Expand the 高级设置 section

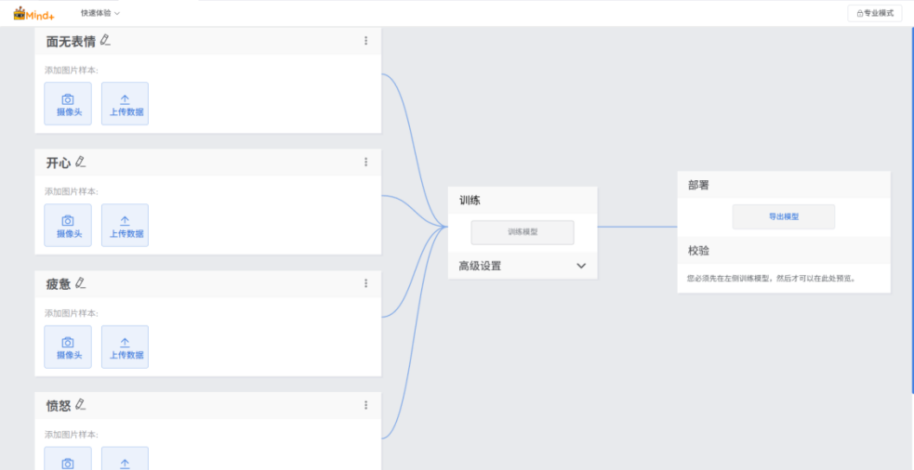523,267
